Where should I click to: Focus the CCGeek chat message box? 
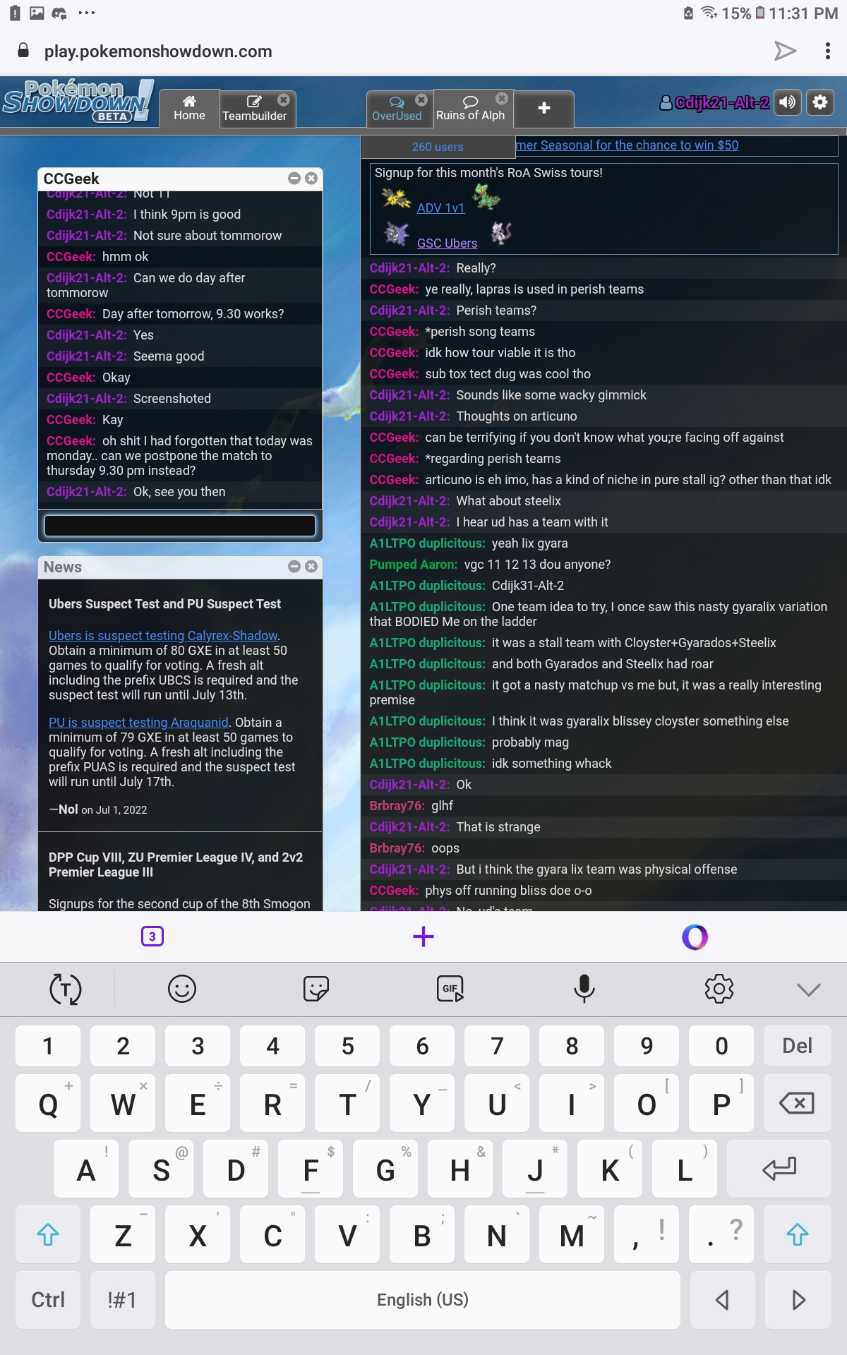[x=180, y=526]
